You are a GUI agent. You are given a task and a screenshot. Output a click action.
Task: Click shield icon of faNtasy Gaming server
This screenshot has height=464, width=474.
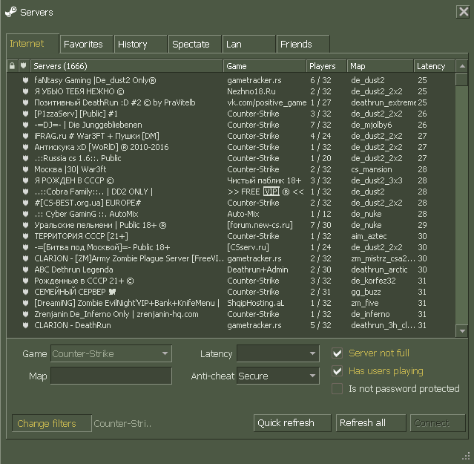[x=26, y=80]
